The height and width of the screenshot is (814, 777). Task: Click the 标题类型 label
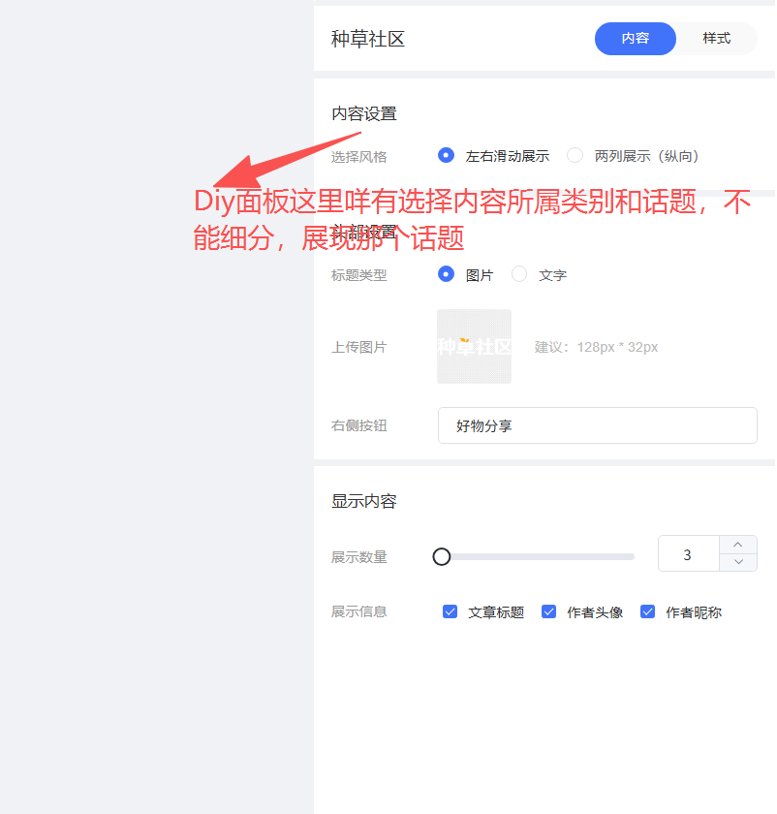(x=359, y=275)
